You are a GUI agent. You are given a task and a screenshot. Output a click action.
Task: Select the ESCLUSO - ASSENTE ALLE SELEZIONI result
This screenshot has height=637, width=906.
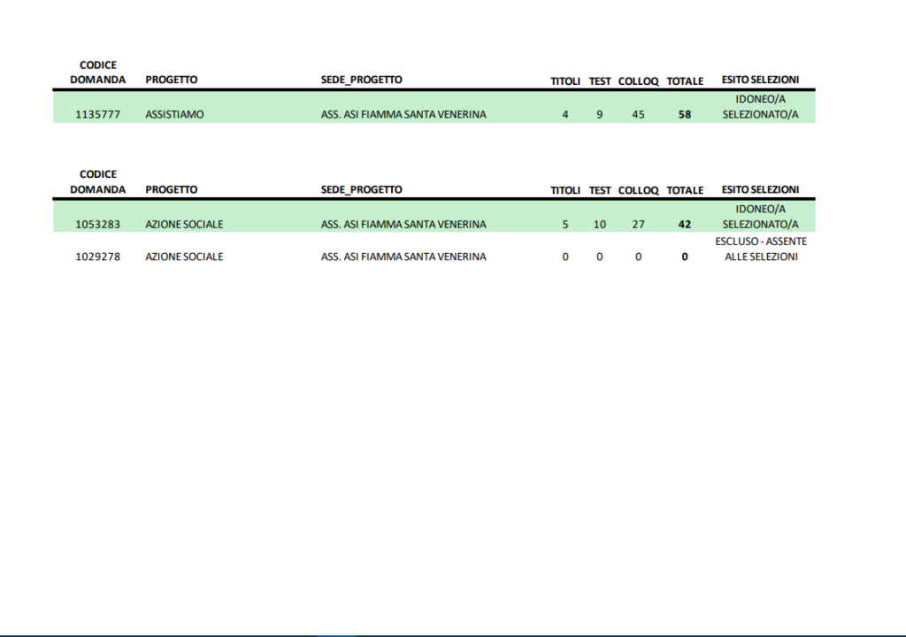click(760, 249)
